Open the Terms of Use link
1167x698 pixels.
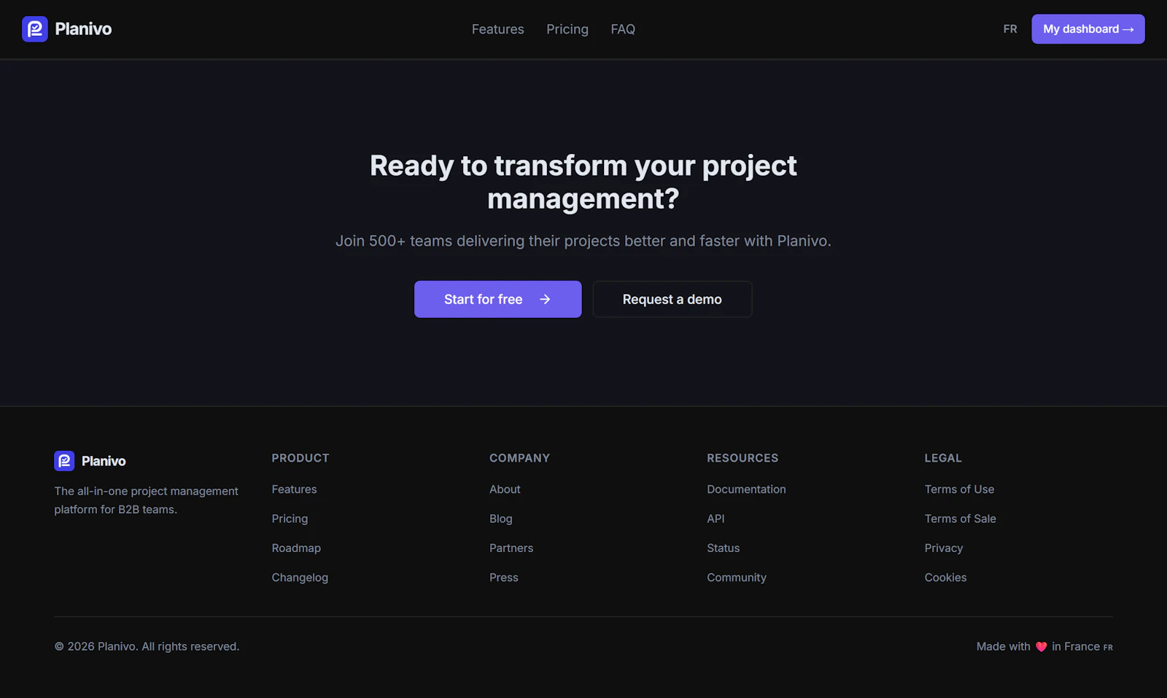959,489
